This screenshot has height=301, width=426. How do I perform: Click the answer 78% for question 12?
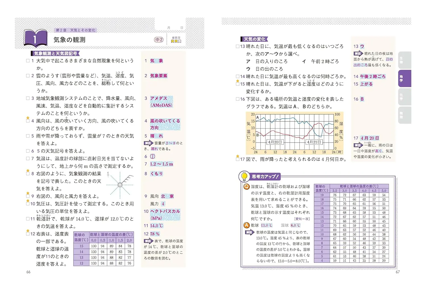pos(155,234)
